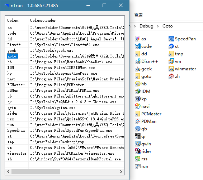Viewport: 203px width, 180px height.
Task: Choose the 'vm' VMware row in nTrun
Action: (x=65, y=147)
